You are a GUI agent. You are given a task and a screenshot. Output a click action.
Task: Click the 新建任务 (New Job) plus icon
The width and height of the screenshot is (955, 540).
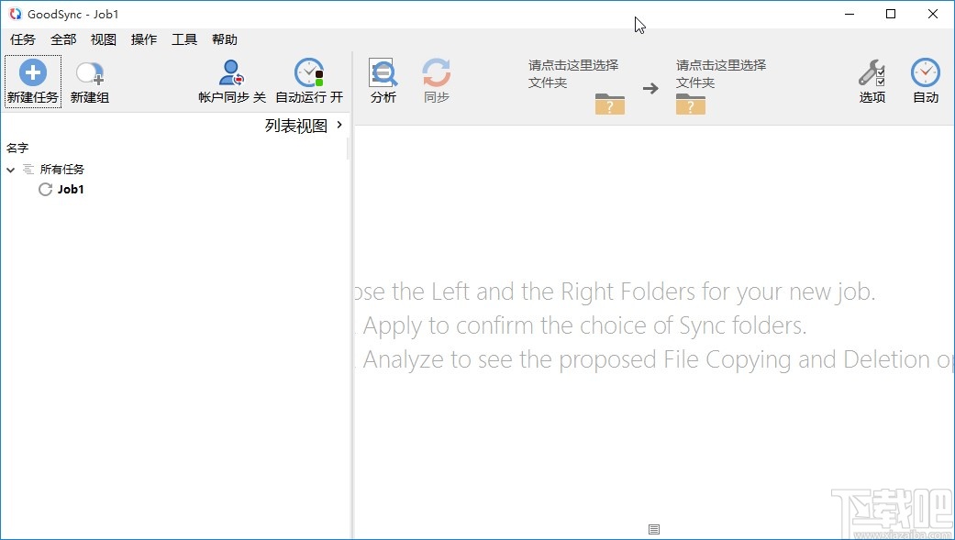pos(33,73)
